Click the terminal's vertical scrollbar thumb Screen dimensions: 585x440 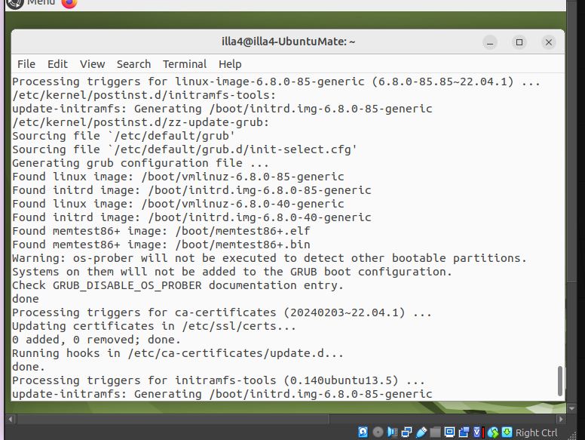(559, 381)
